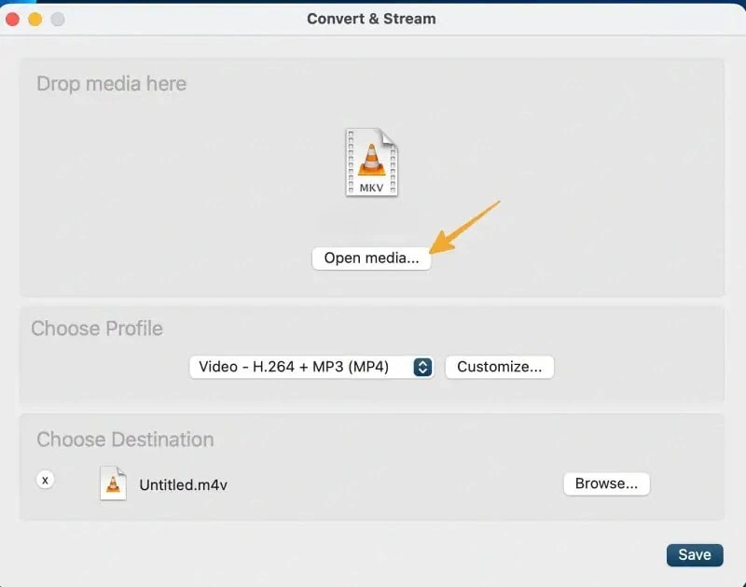746x587 pixels.
Task: Browse for a destination file
Action: (x=607, y=483)
